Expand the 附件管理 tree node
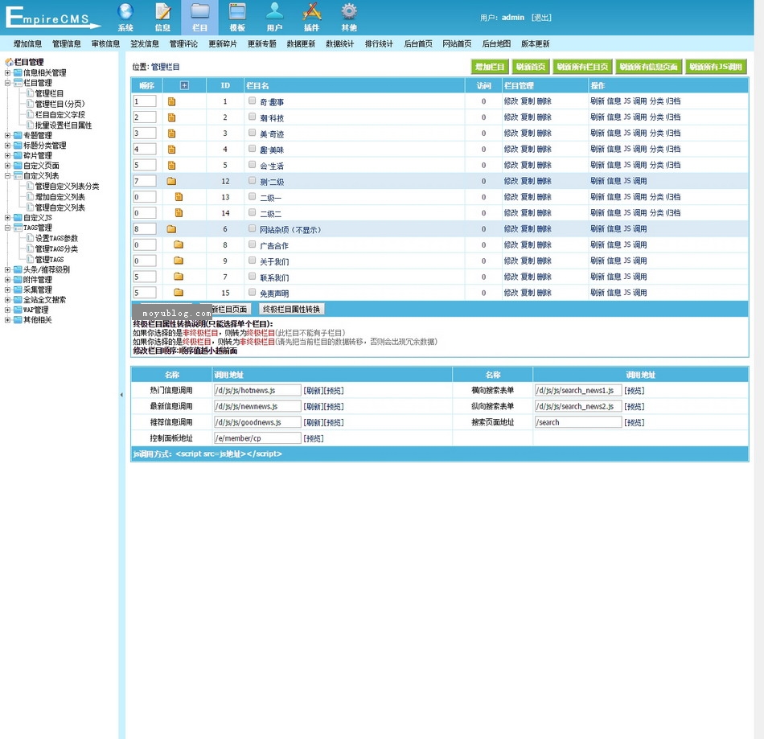The height and width of the screenshot is (739, 764). point(7,280)
